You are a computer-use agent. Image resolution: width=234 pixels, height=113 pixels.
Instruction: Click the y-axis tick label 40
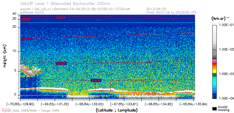(14, 14)
